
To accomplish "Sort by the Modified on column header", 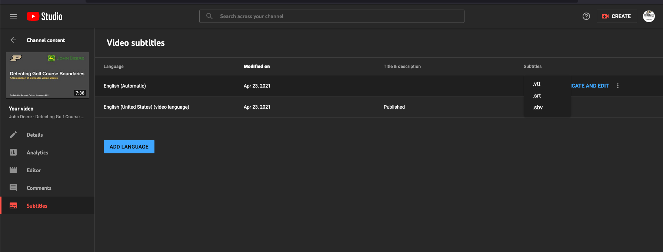I will point(256,67).
